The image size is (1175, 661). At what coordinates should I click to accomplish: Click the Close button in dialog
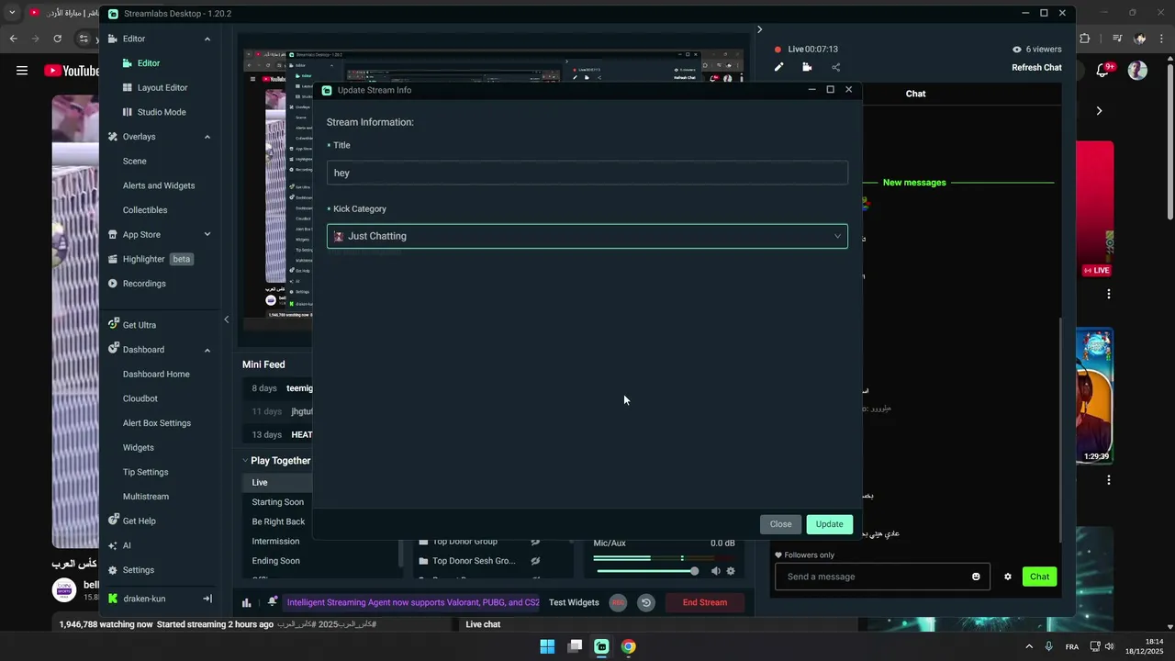[780, 524]
